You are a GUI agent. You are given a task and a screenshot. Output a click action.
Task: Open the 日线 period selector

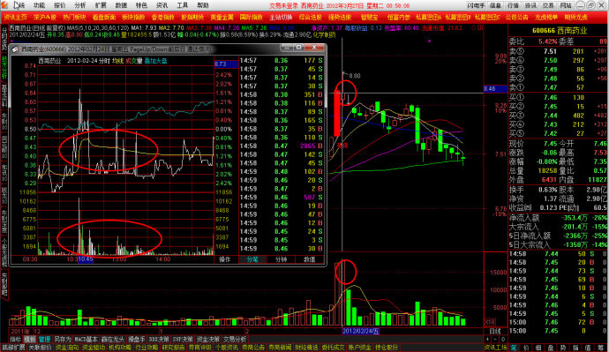495,331
